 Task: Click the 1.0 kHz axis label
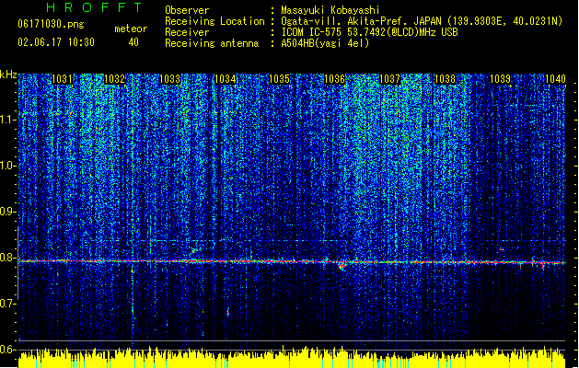coord(7,166)
